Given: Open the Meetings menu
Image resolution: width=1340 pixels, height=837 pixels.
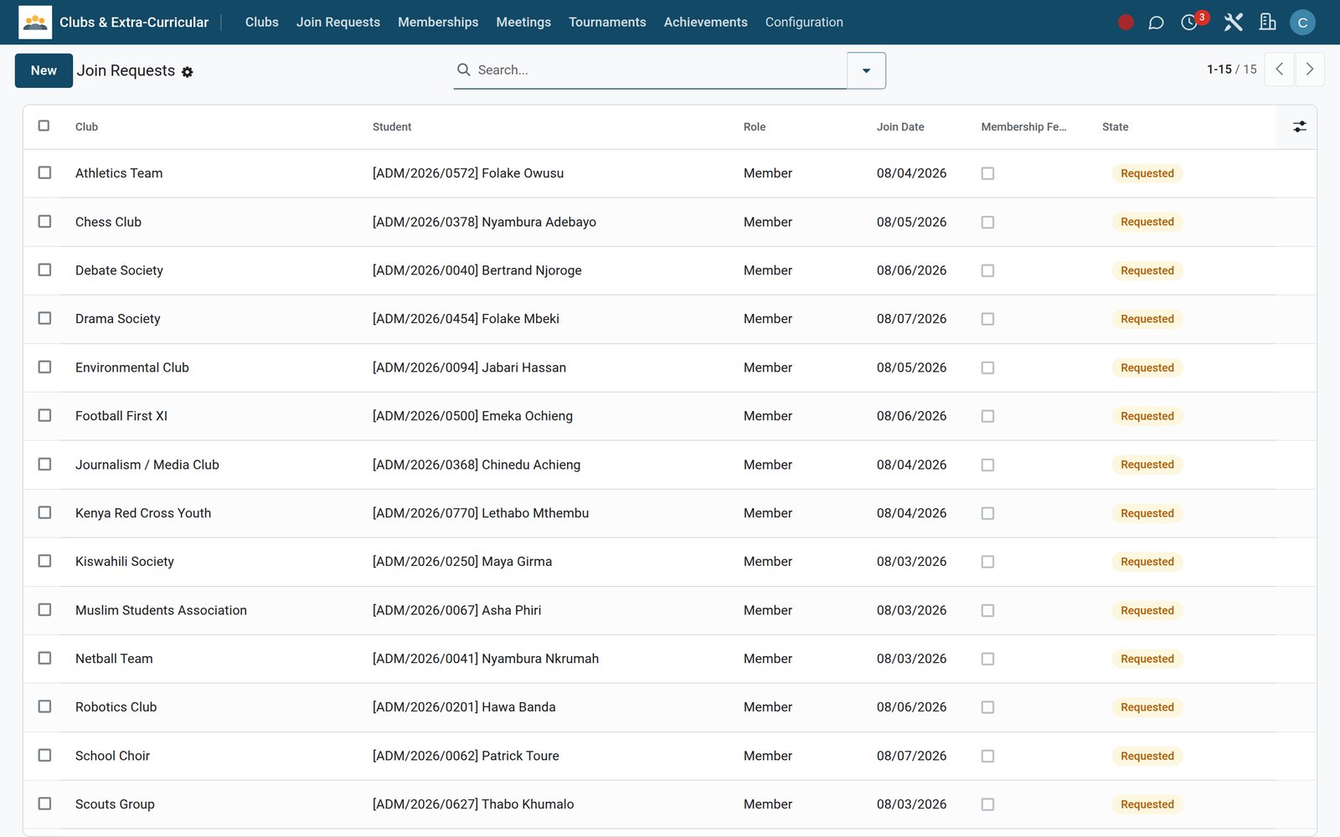Looking at the screenshot, I should [x=523, y=23].
